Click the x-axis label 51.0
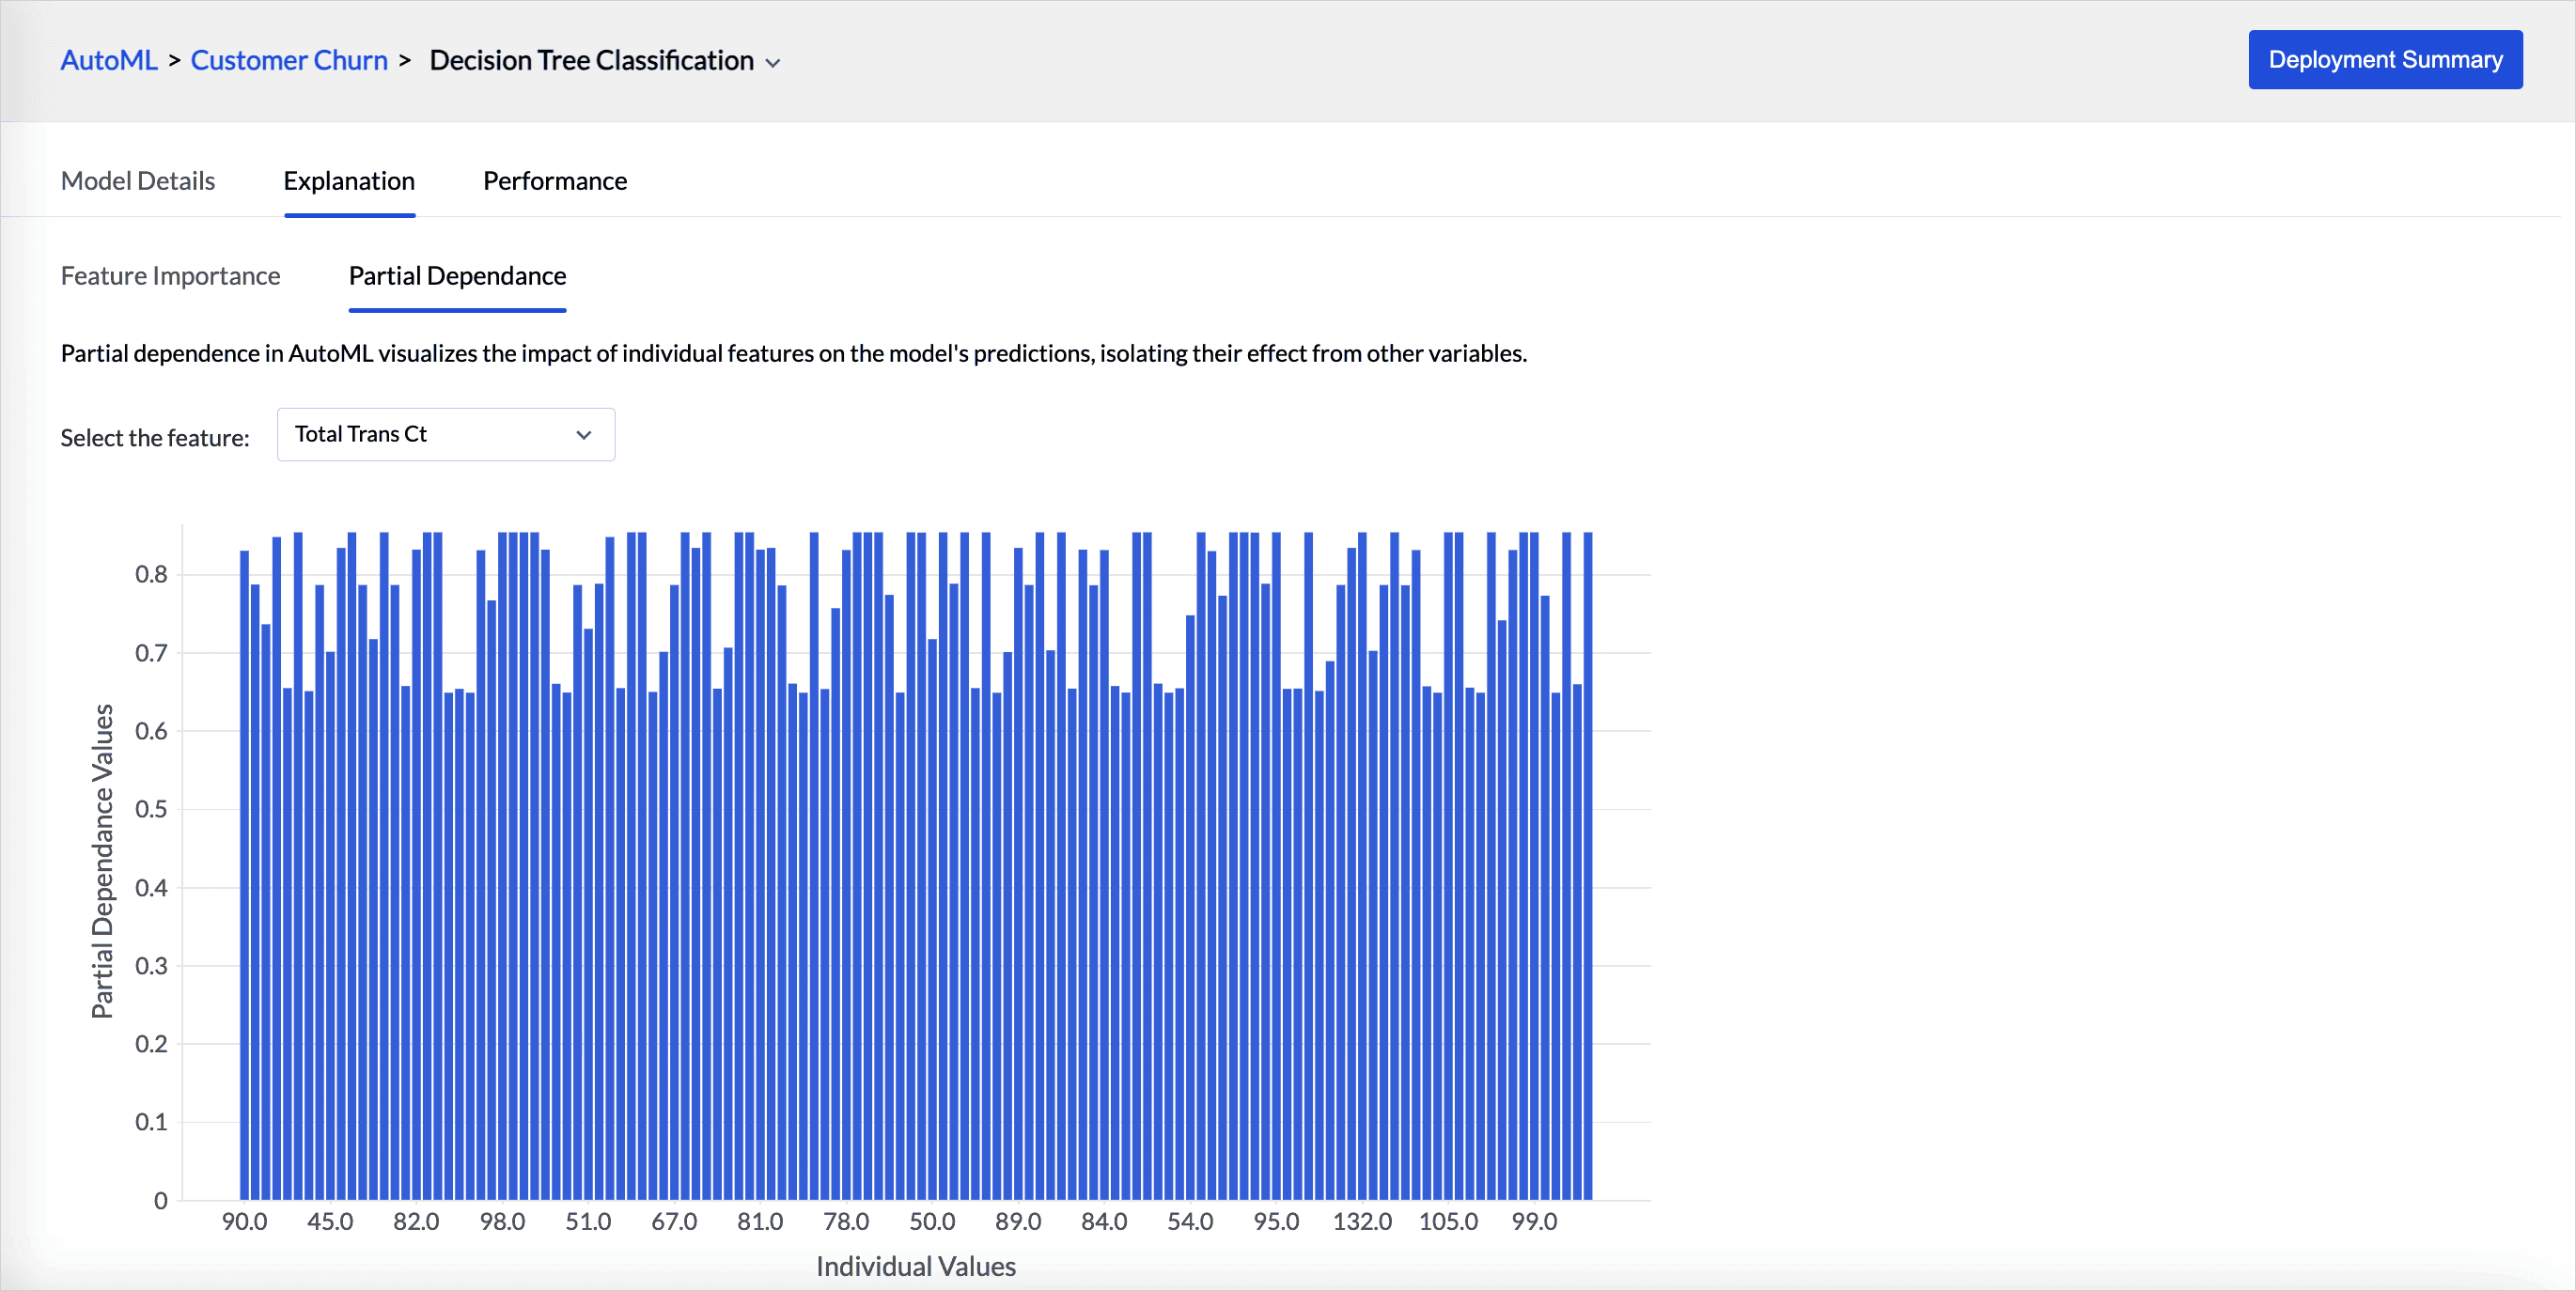Image resolution: width=2576 pixels, height=1291 pixels. tap(588, 1222)
